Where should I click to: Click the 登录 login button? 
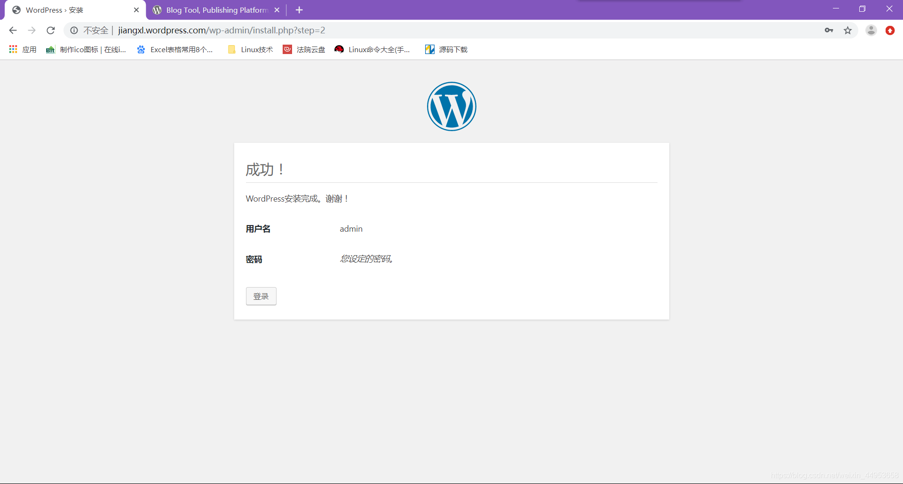click(x=261, y=296)
